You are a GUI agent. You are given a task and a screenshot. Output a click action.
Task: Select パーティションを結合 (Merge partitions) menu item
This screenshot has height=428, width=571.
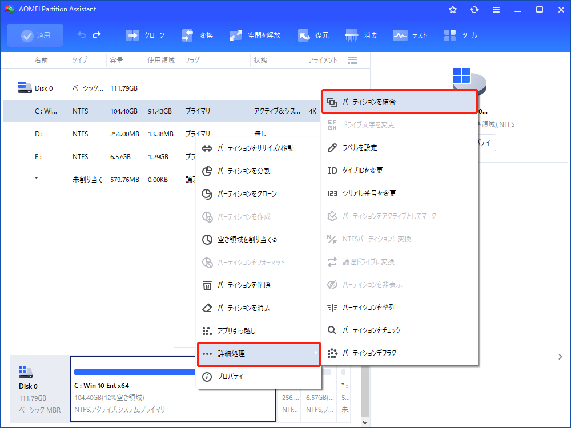tap(400, 102)
